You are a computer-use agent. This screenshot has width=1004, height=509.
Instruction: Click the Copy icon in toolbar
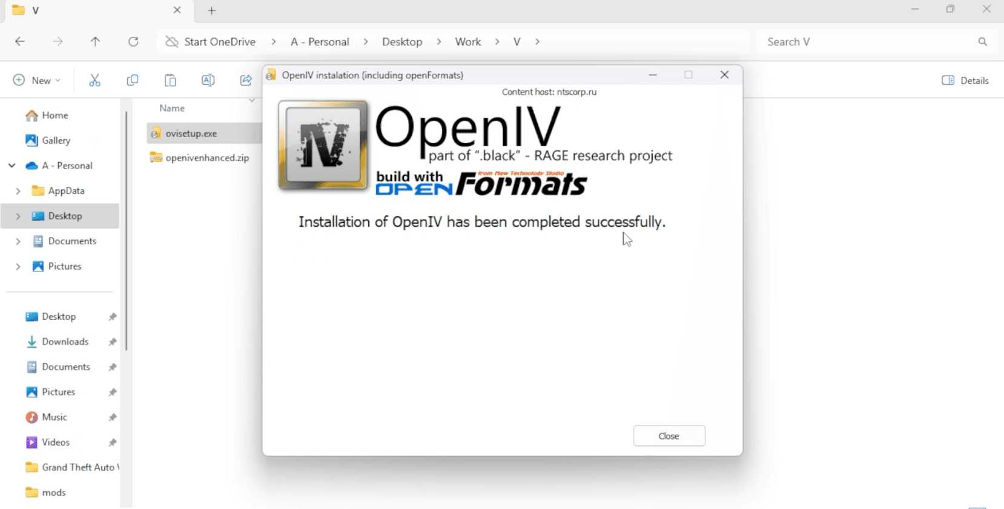click(132, 80)
